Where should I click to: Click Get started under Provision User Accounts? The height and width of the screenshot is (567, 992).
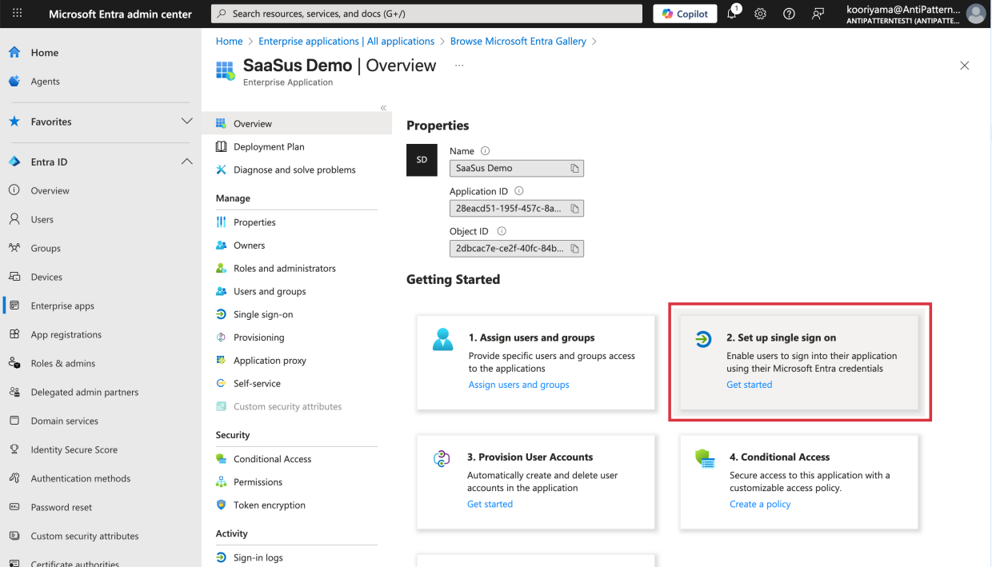pyautogui.click(x=490, y=504)
